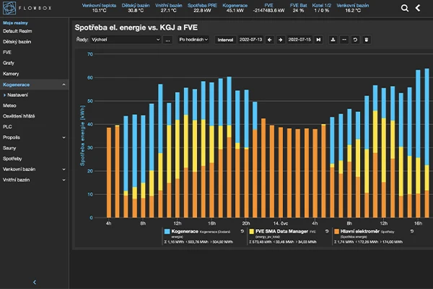
Task: Click the back arrow in top bar
Action: tap(418, 8)
